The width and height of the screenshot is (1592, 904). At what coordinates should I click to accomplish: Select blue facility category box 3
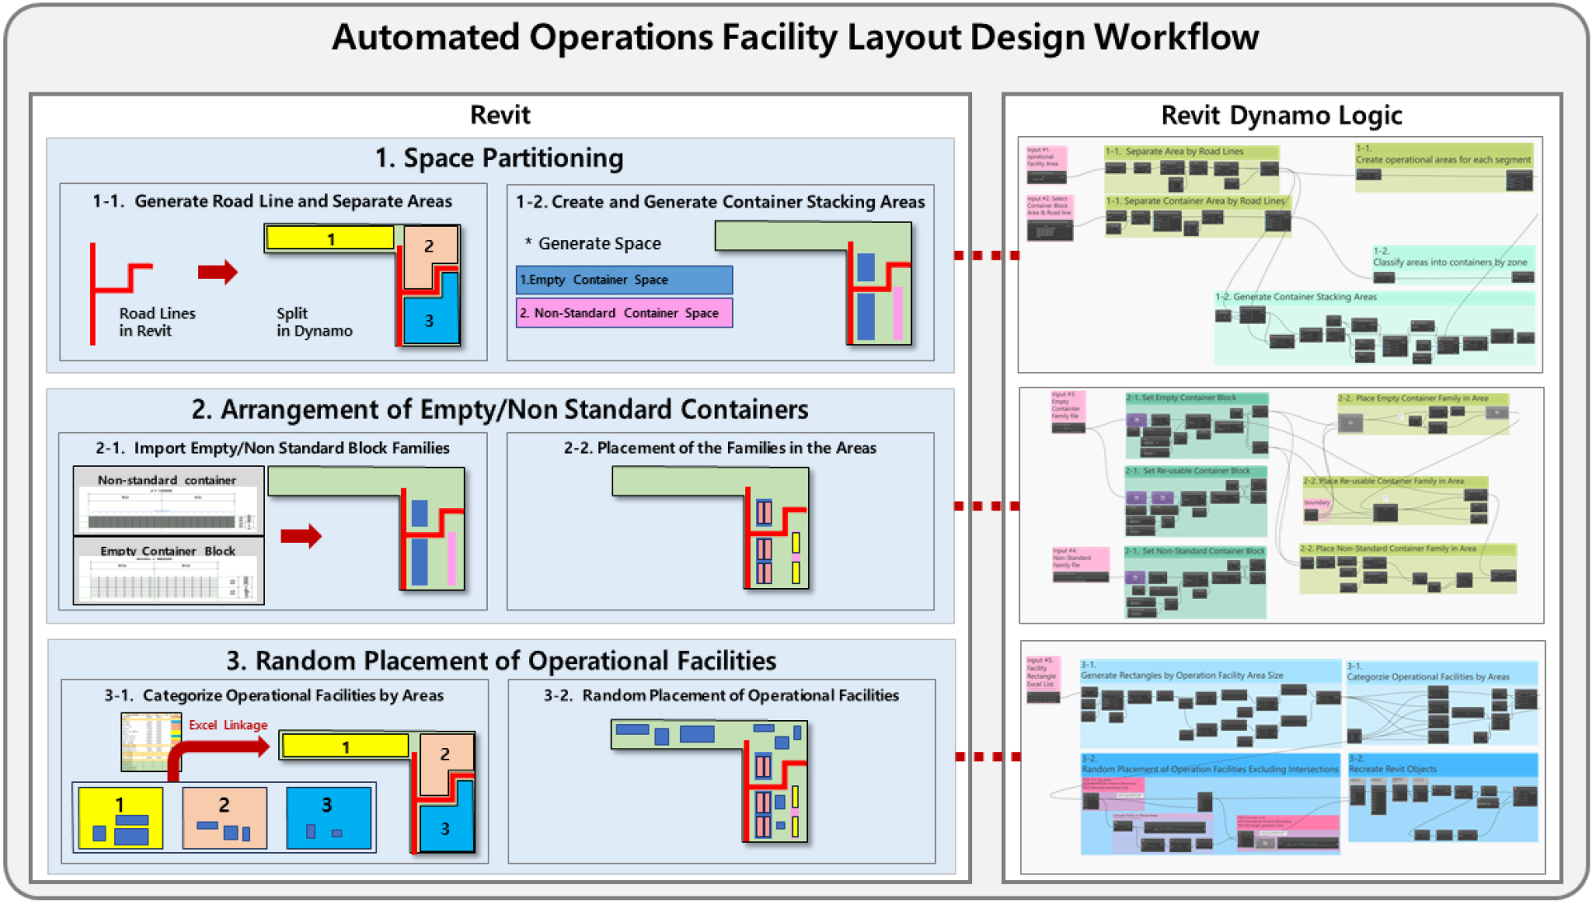[328, 817]
